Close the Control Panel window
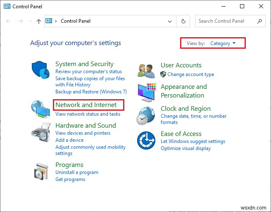This screenshot has width=271, height=212. coord(261,6)
